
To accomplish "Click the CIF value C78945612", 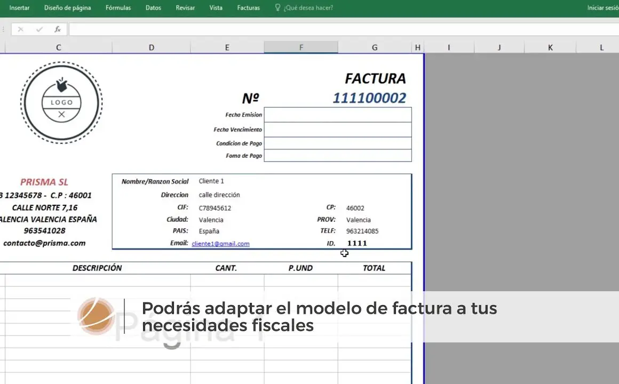I will [x=215, y=208].
